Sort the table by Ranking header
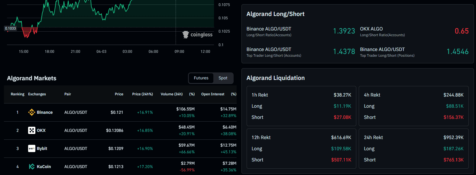The image size is (476, 175). coord(18,94)
